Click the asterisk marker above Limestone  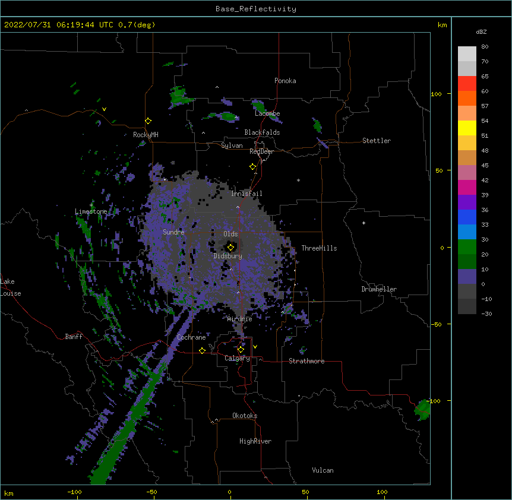[x=91, y=205]
